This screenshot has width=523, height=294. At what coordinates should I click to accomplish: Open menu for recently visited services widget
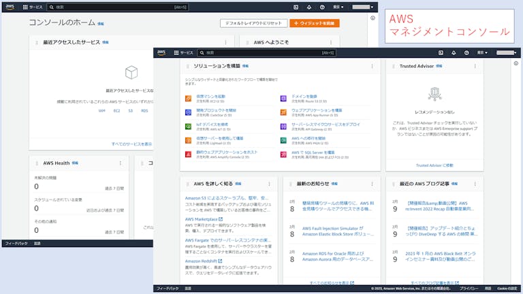(226, 42)
